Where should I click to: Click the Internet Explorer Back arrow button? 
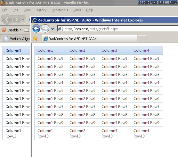36,29
